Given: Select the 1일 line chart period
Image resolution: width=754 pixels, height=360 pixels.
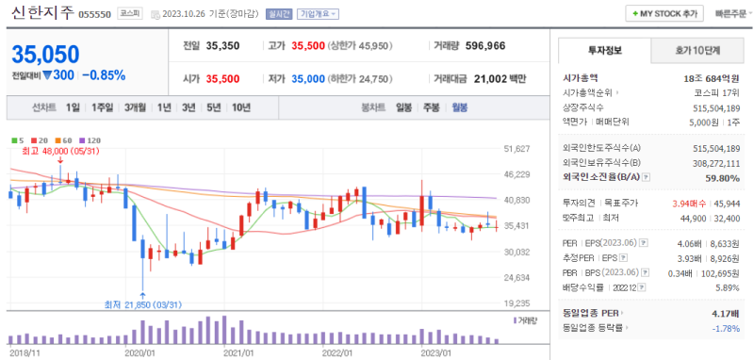Looking at the screenshot, I should [x=74, y=107].
